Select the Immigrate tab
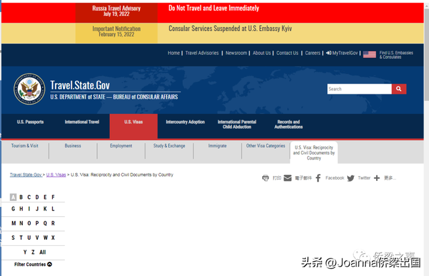429x276 pixels. point(217,146)
